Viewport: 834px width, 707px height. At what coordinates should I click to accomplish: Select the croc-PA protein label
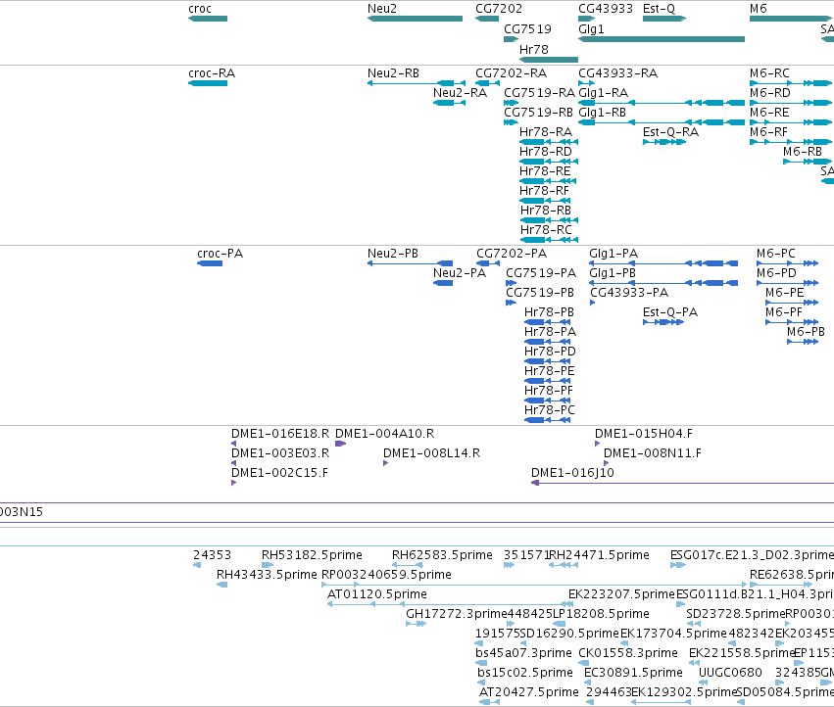tap(220, 254)
